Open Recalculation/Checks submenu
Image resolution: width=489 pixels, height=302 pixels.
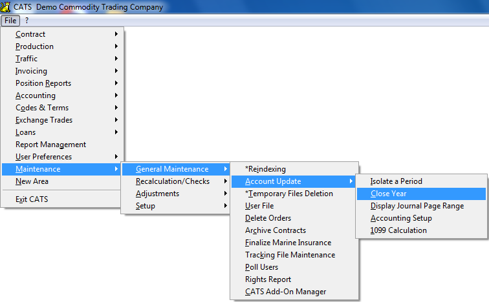pyautogui.click(x=176, y=181)
